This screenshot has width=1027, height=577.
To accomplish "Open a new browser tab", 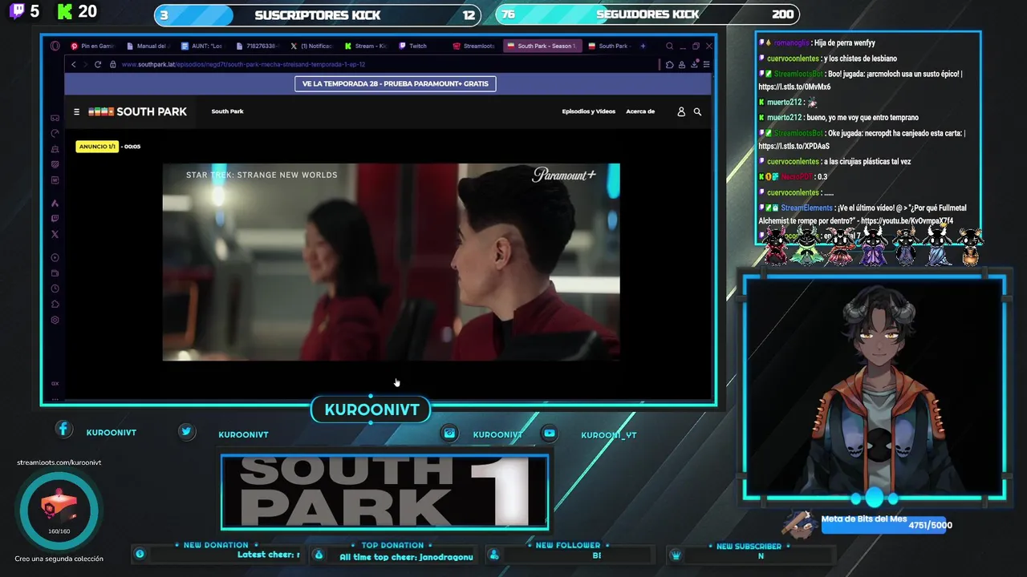I will (x=643, y=46).
